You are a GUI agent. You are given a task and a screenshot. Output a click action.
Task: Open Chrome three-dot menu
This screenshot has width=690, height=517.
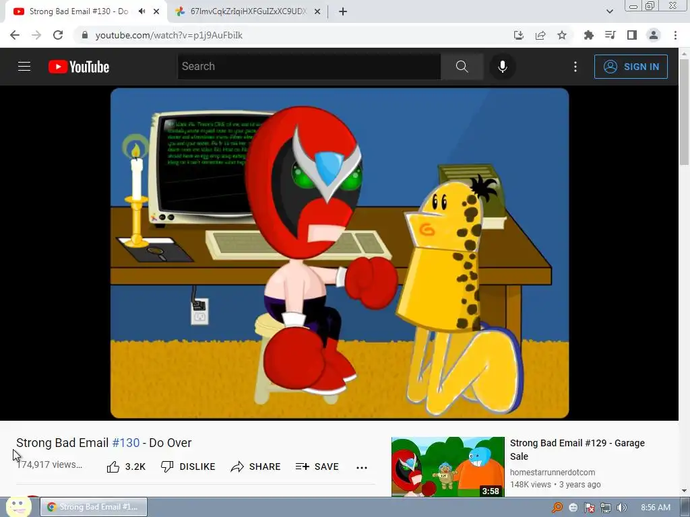pyautogui.click(x=675, y=35)
